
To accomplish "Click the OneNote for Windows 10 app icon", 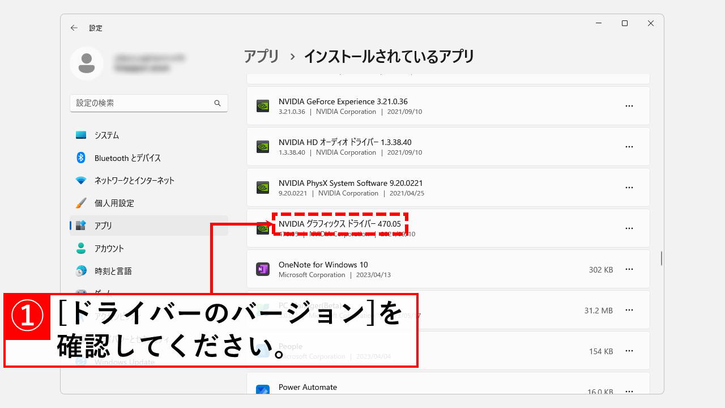I will point(262,269).
